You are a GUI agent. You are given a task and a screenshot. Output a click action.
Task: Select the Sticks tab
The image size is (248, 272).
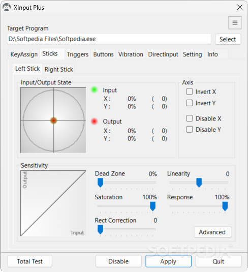coord(52,54)
